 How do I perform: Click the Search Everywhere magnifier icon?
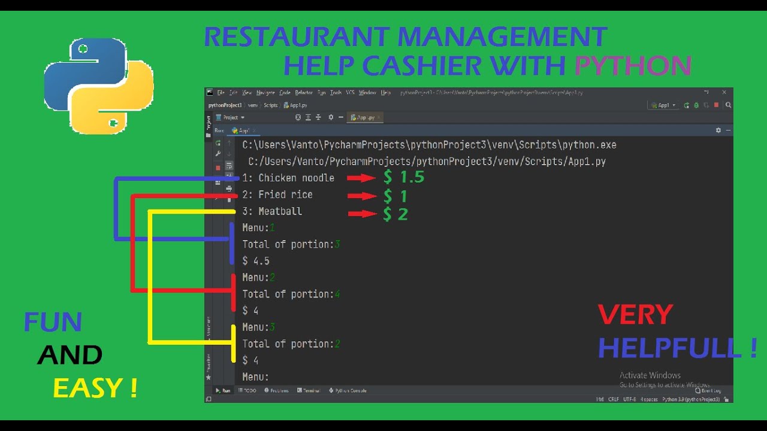[728, 105]
